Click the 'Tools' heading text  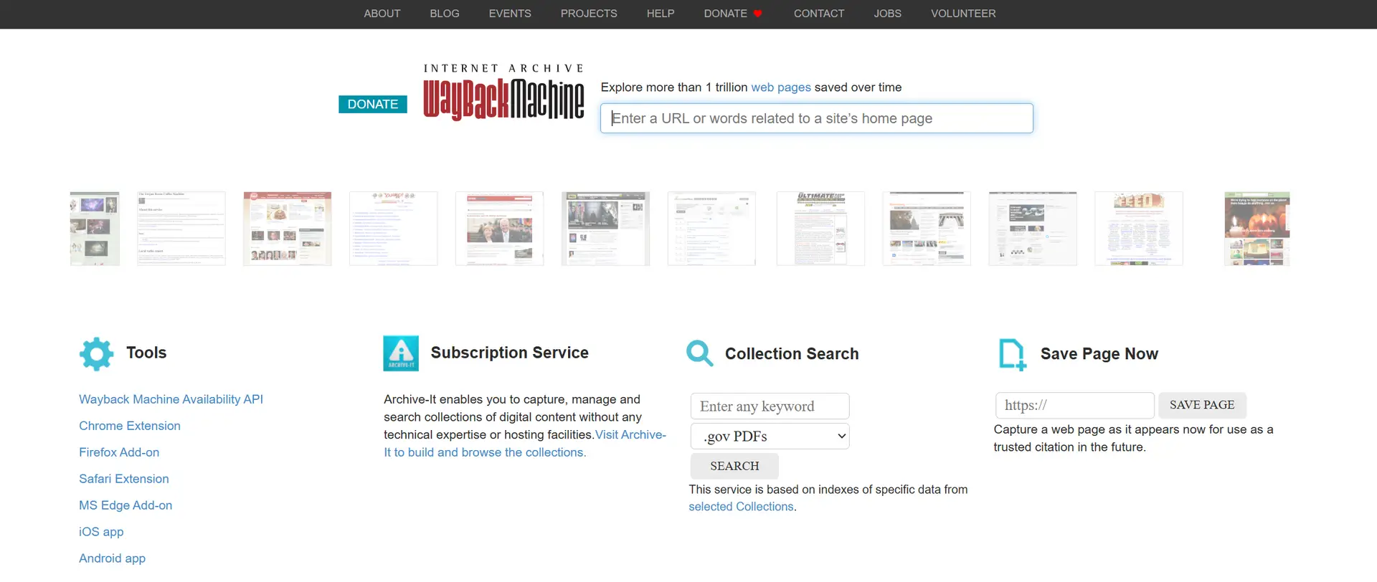tap(146, 353)
